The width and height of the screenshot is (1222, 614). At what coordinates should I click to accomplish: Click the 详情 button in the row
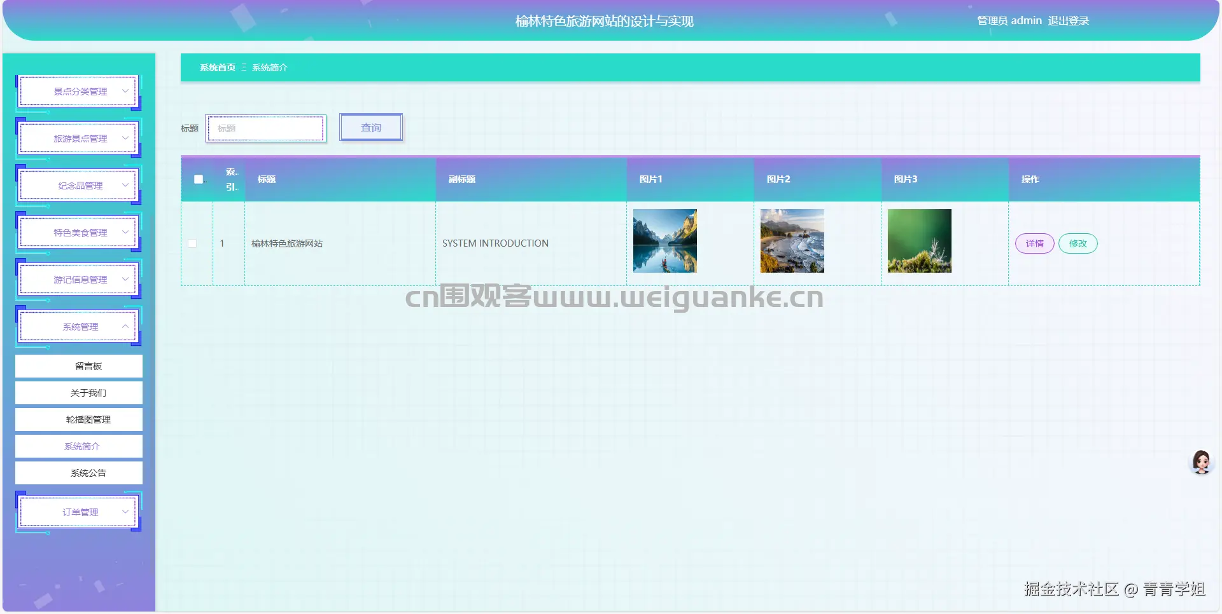coord(1035,243)
